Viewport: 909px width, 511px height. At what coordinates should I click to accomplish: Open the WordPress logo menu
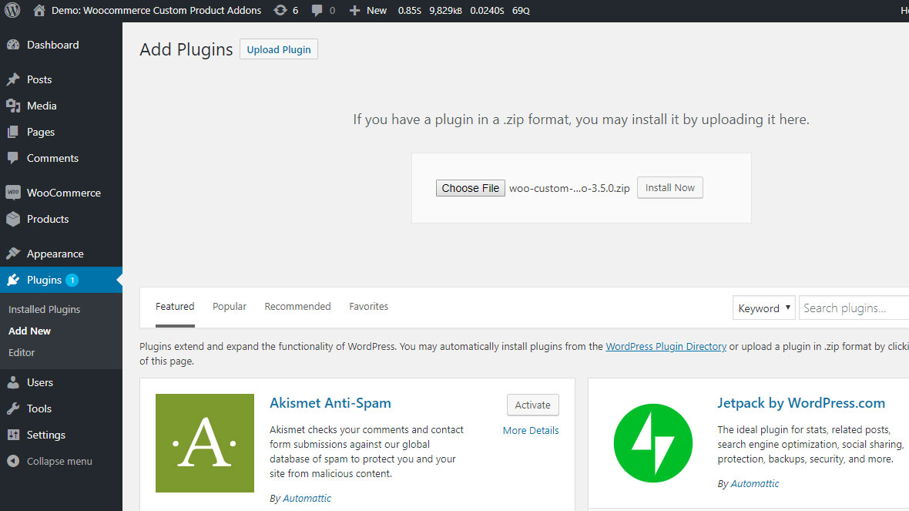[12, 11]
